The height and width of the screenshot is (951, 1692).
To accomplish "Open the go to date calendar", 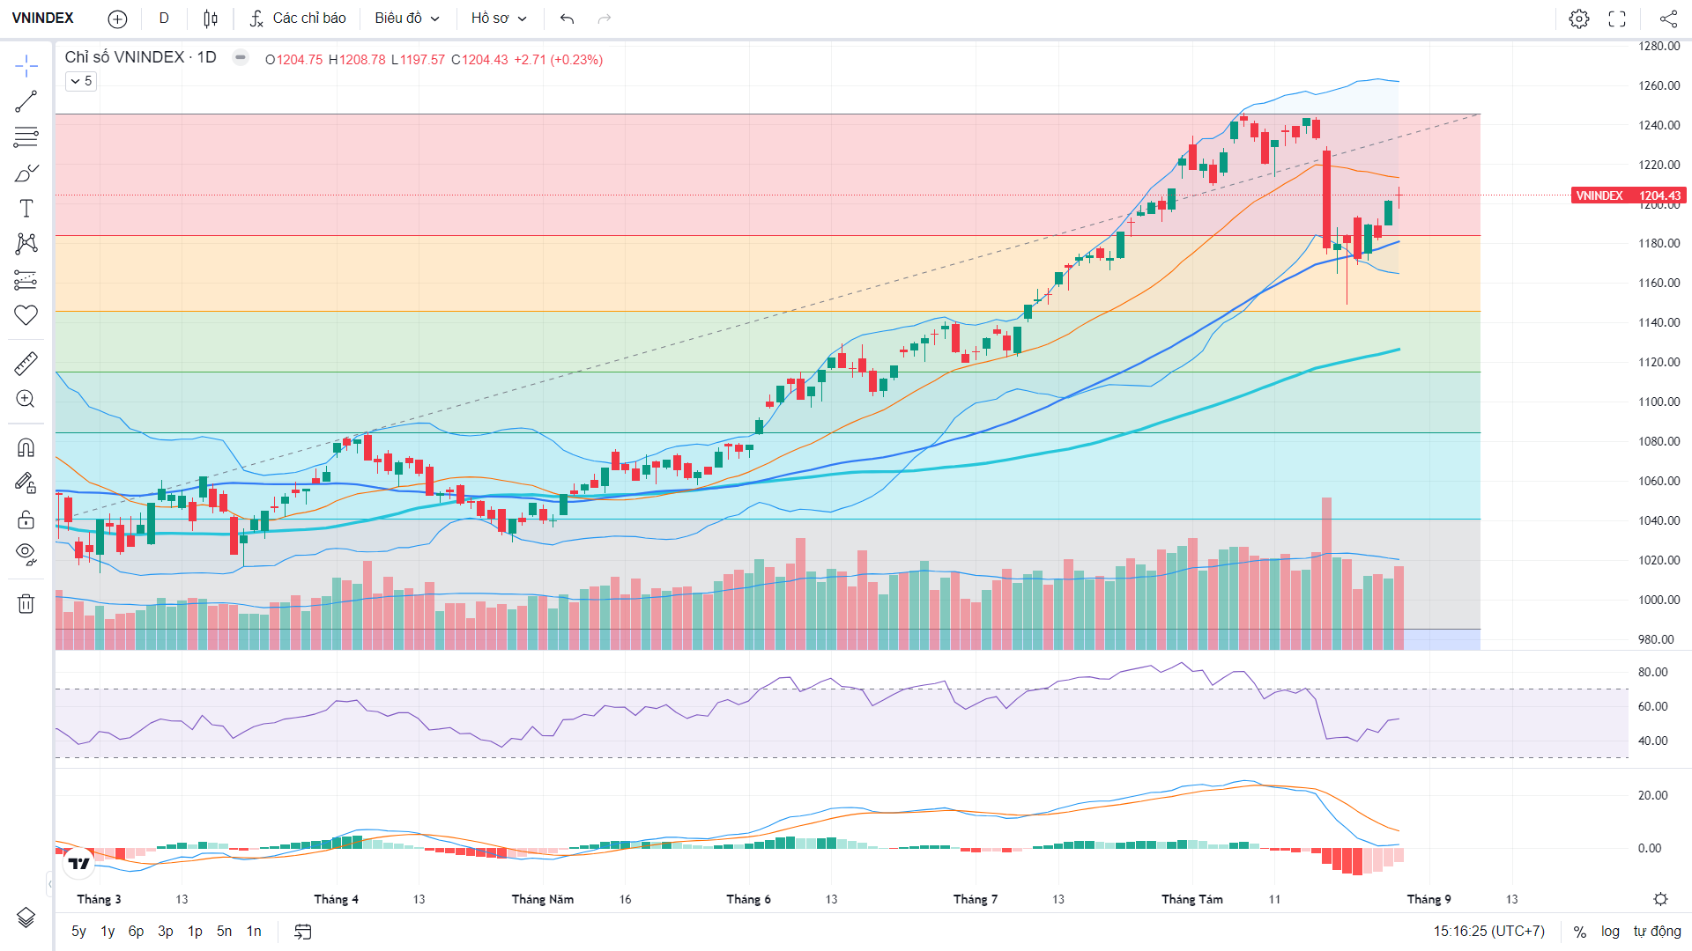I will (x=303, y=932).
